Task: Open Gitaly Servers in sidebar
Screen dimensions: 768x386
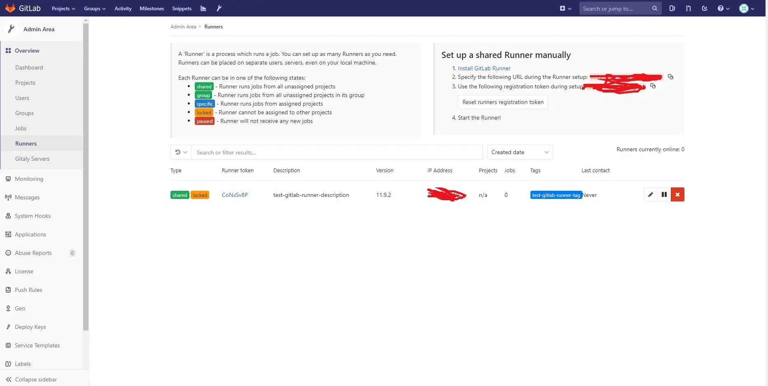Action: tap(32, 159)
